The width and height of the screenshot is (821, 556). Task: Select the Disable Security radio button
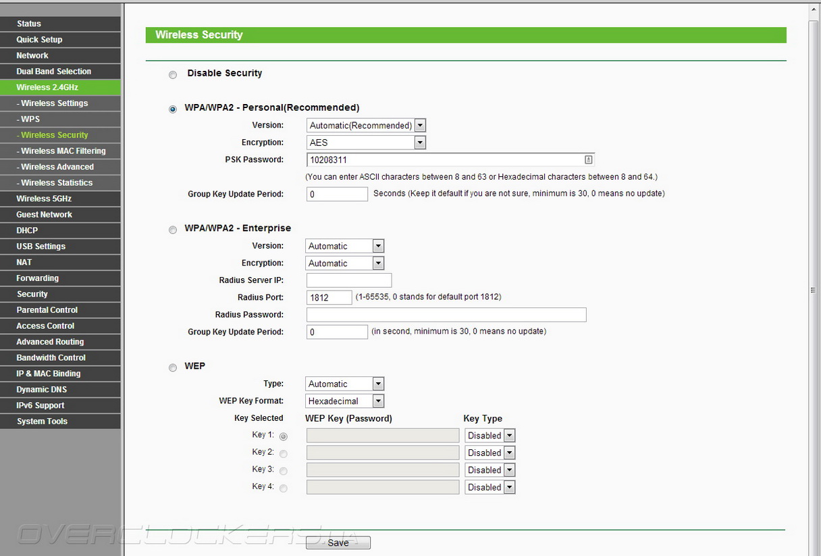[x=173, y=75]
